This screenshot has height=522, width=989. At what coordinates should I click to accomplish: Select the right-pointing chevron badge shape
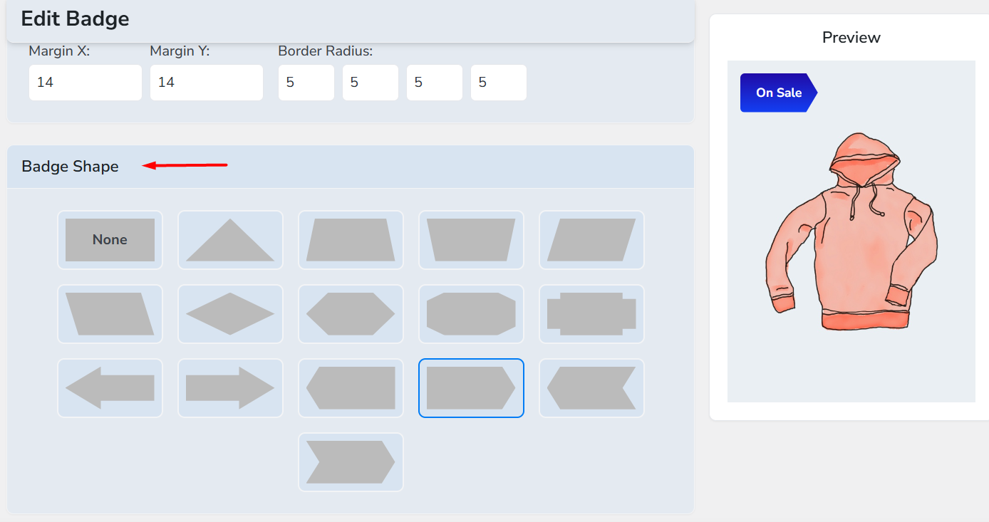(x=351, y=462)
